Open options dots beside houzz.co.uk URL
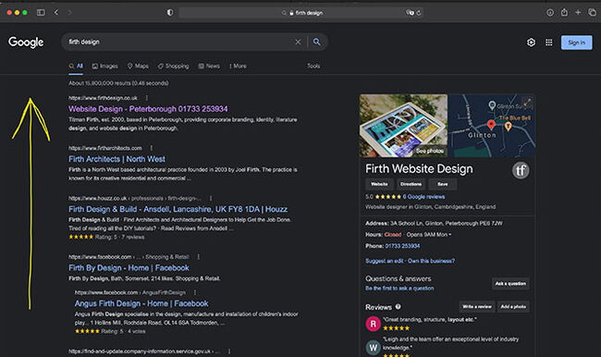Image resolution: width=601 pixels, height=357 pixels. tap(211, 198)
